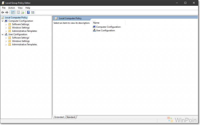Select User Configuration in the right pane list
The height and width of the screenshot is (125, 200).
pyautogui.click(x=105, y=30)
